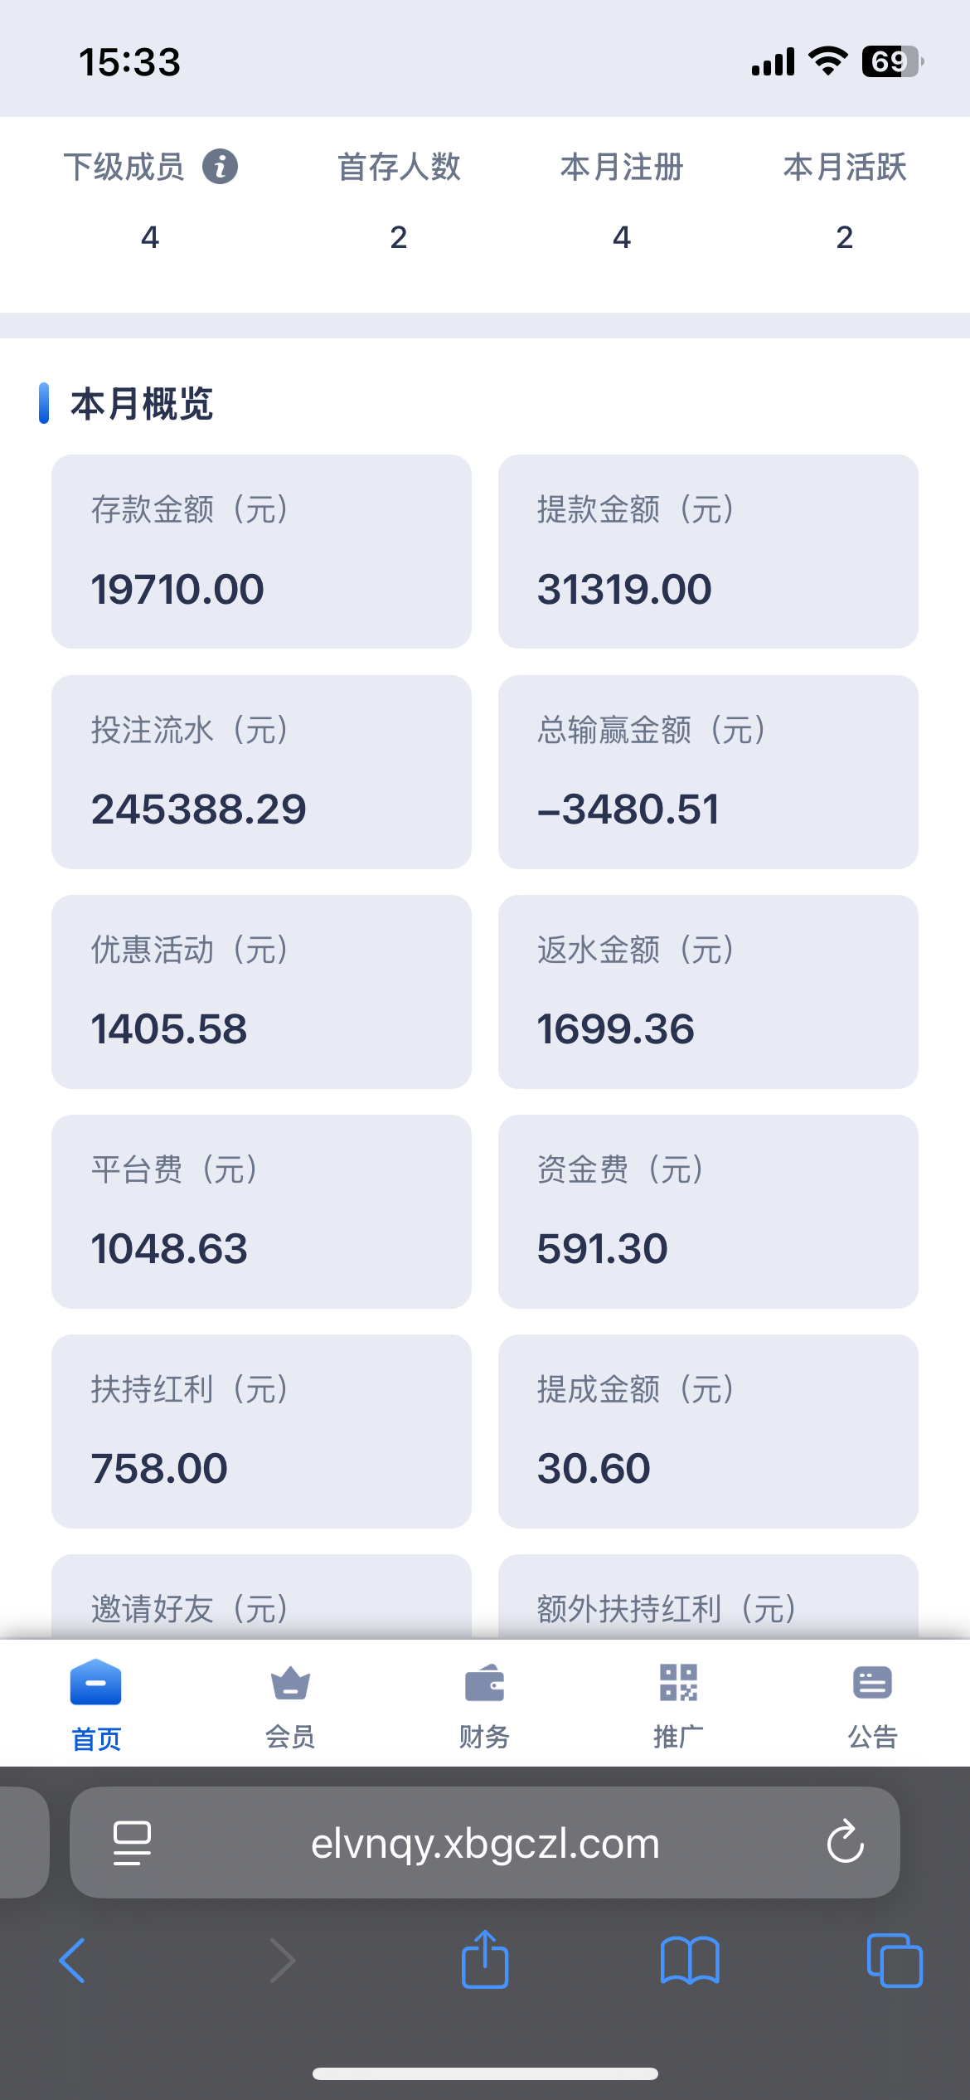Tap the 投注流水 card

pyautogui.click(x=261, y=772)
